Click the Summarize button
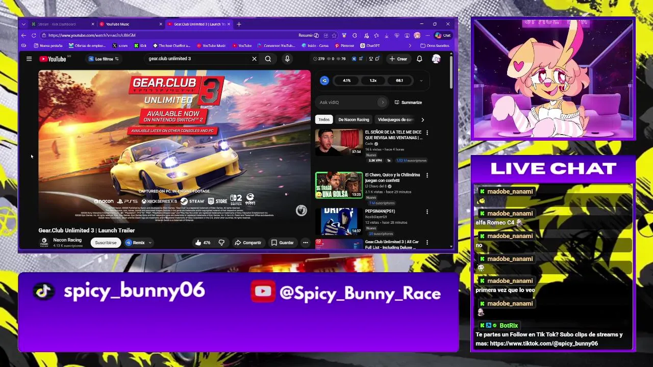Screen dimensions: 653x367 pyautogui.click(x=408, y=102)
